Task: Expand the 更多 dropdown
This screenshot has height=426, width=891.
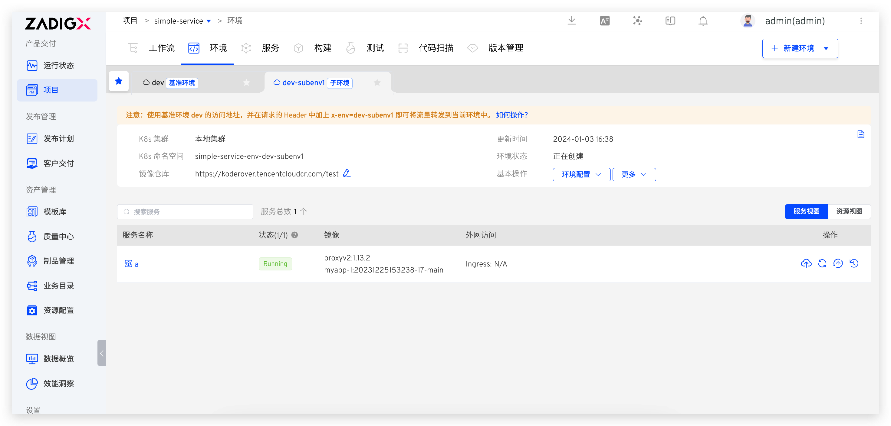Action: [x=634, y=174]
